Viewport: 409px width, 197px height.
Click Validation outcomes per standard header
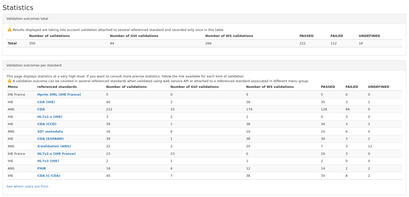34,65
